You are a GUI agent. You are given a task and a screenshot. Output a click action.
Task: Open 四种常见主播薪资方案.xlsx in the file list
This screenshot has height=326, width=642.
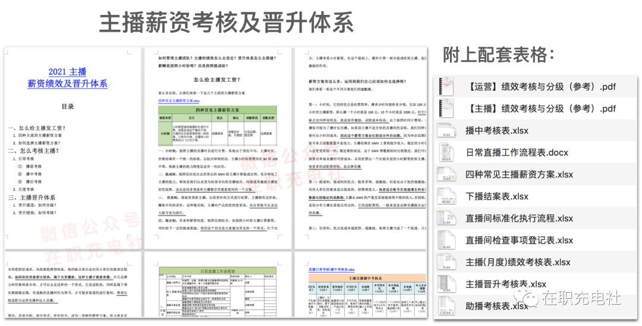[x=519, y=175]
